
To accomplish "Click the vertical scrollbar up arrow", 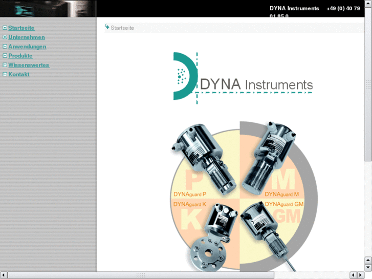I will point(368,4).
